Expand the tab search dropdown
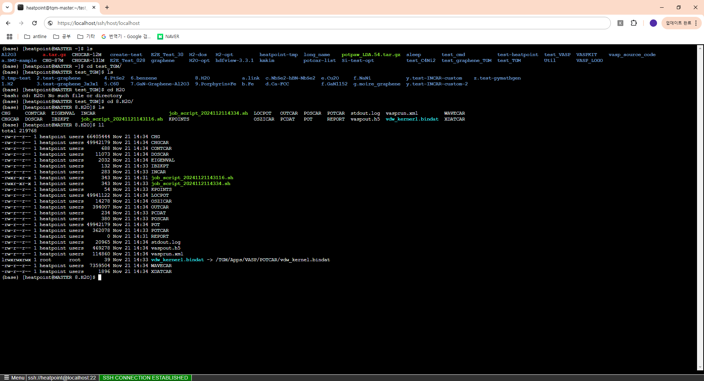Viewport: 704px width, 381px height. 7,7
